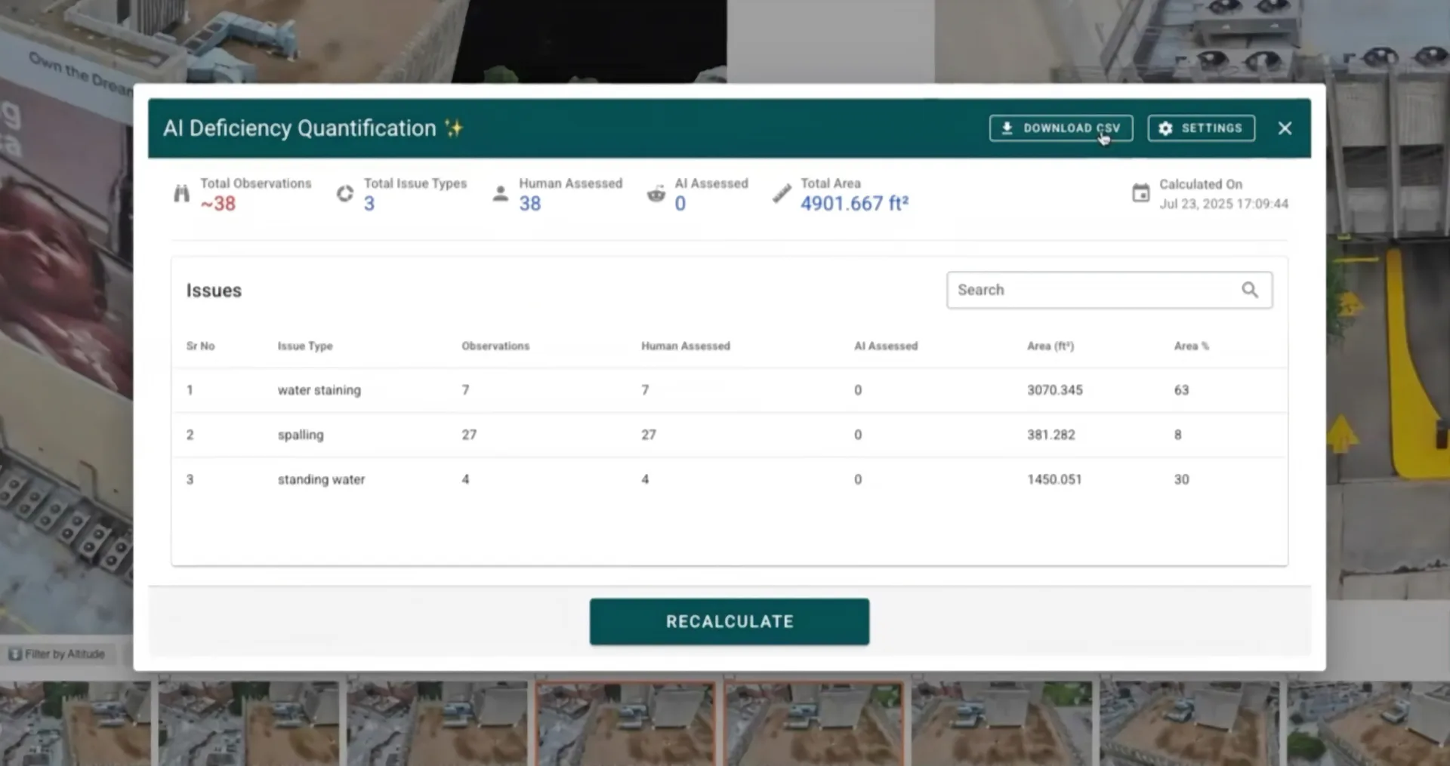This screenshot has width=1450, height=766.
Task: Select the spalling issue row
Action: pyautogui.click(x=729, y=435)
